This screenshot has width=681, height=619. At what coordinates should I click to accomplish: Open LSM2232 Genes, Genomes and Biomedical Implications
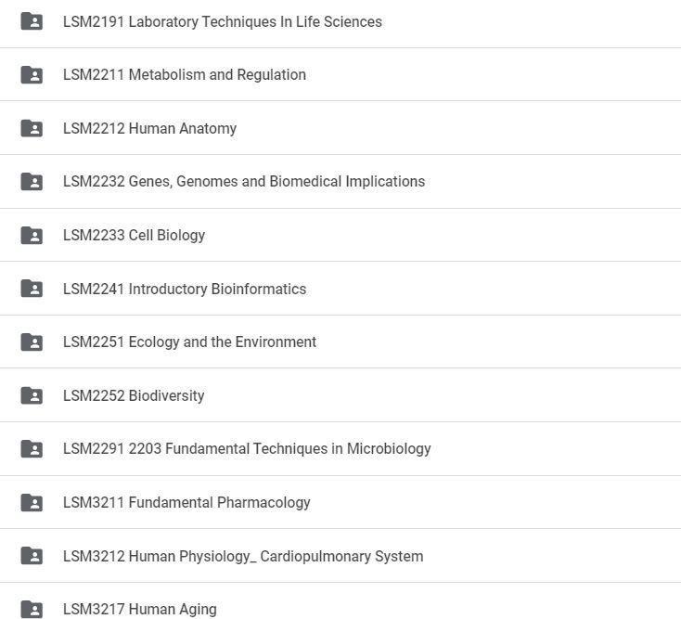[x=244, y=182]
